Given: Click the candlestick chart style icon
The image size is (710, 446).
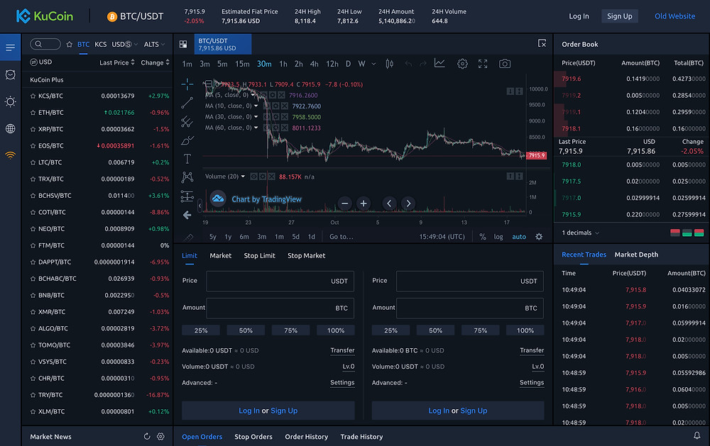Looking at the screenshot, I should (389, 64).
